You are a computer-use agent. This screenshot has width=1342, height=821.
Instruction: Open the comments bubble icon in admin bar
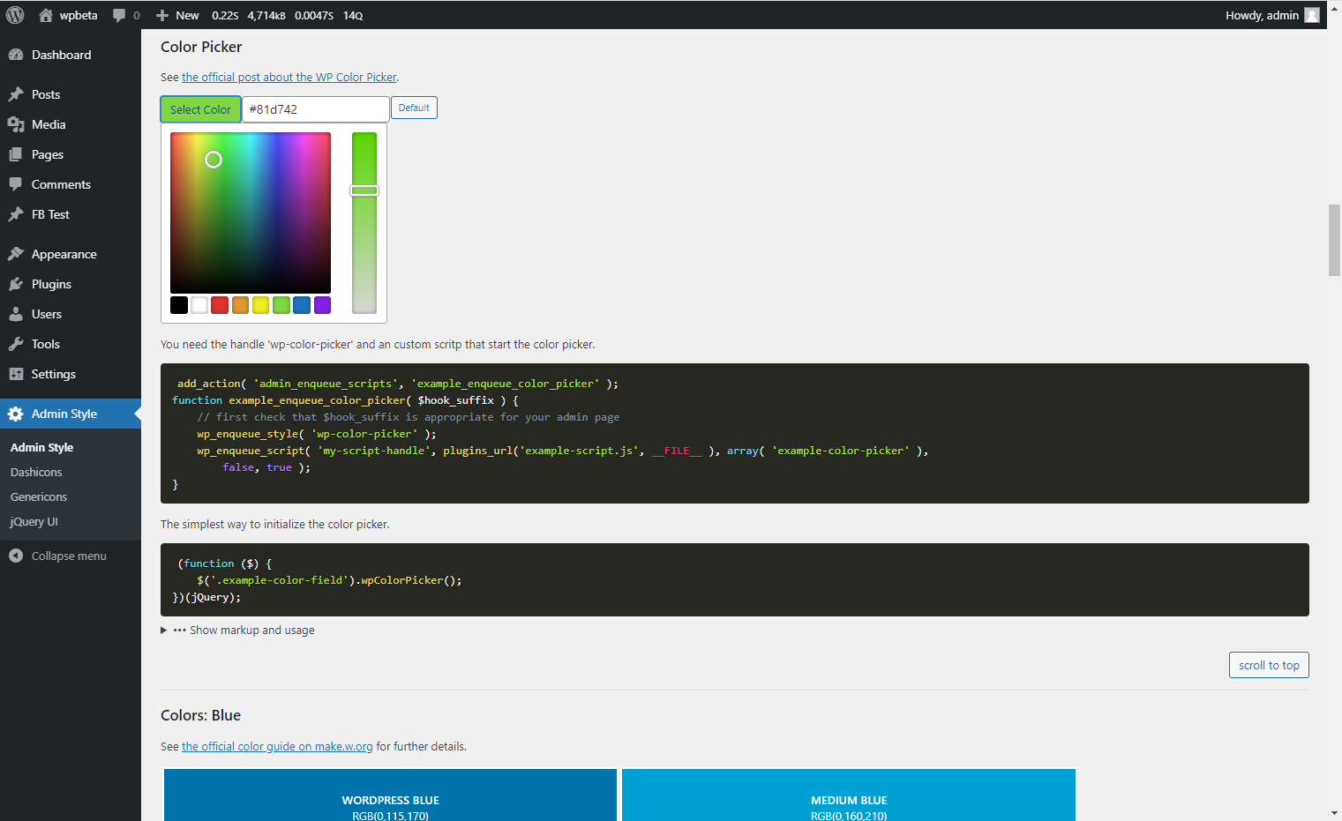(119, 15)
